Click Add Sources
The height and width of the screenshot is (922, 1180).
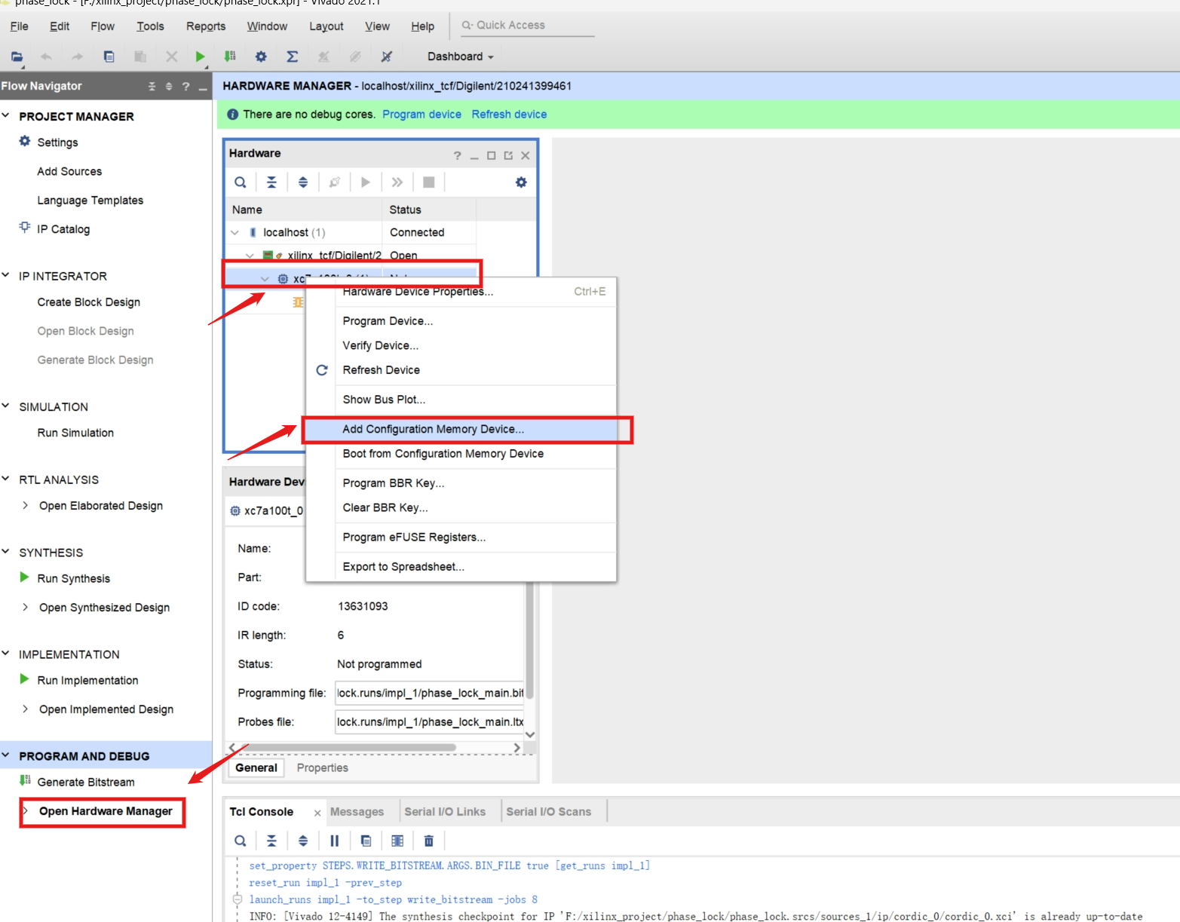point(69,172)
